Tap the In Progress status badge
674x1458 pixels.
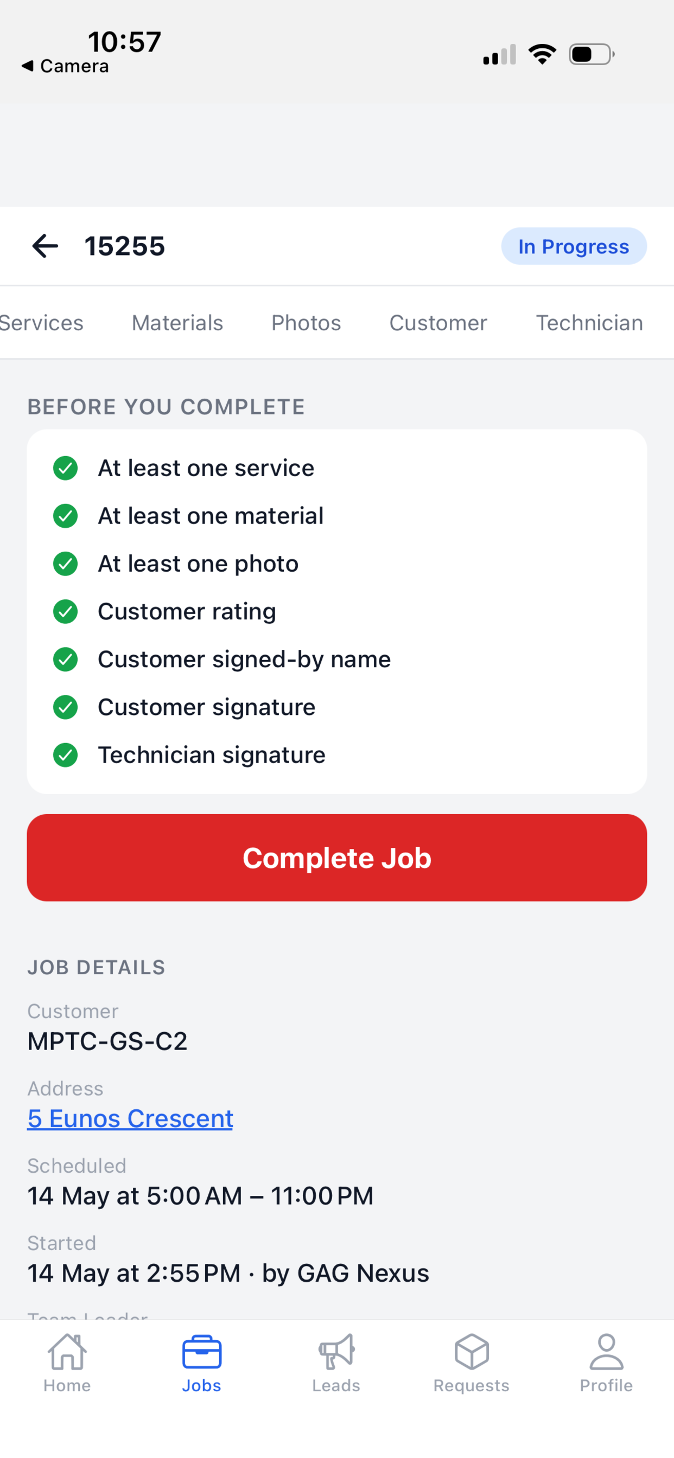(x=574, y=246)
